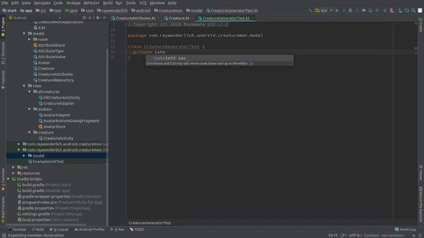Run the app with green play button
Screen dimensions: 424x238
(337, 11)
